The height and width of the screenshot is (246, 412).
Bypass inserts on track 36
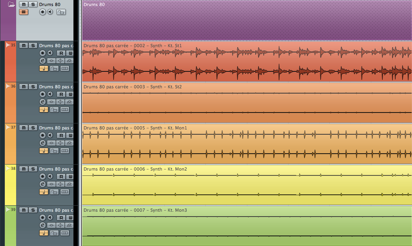point(52,102)
